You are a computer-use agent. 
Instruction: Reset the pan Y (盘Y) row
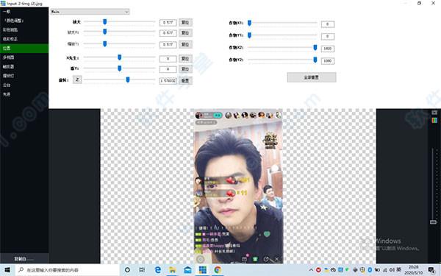click(x=185, y=69)
